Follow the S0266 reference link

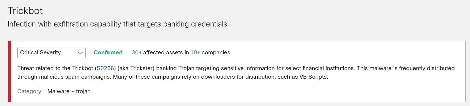[x=106, y=68]
